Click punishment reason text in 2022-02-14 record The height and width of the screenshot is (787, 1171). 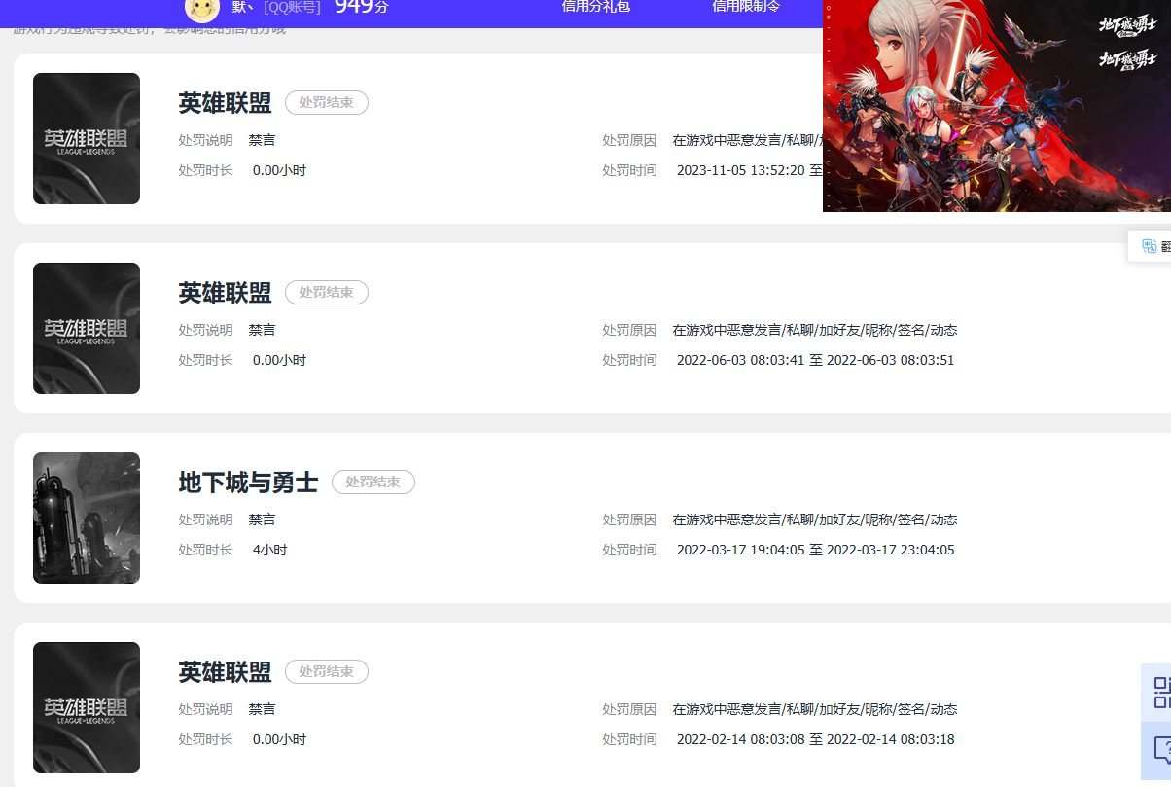815,709
